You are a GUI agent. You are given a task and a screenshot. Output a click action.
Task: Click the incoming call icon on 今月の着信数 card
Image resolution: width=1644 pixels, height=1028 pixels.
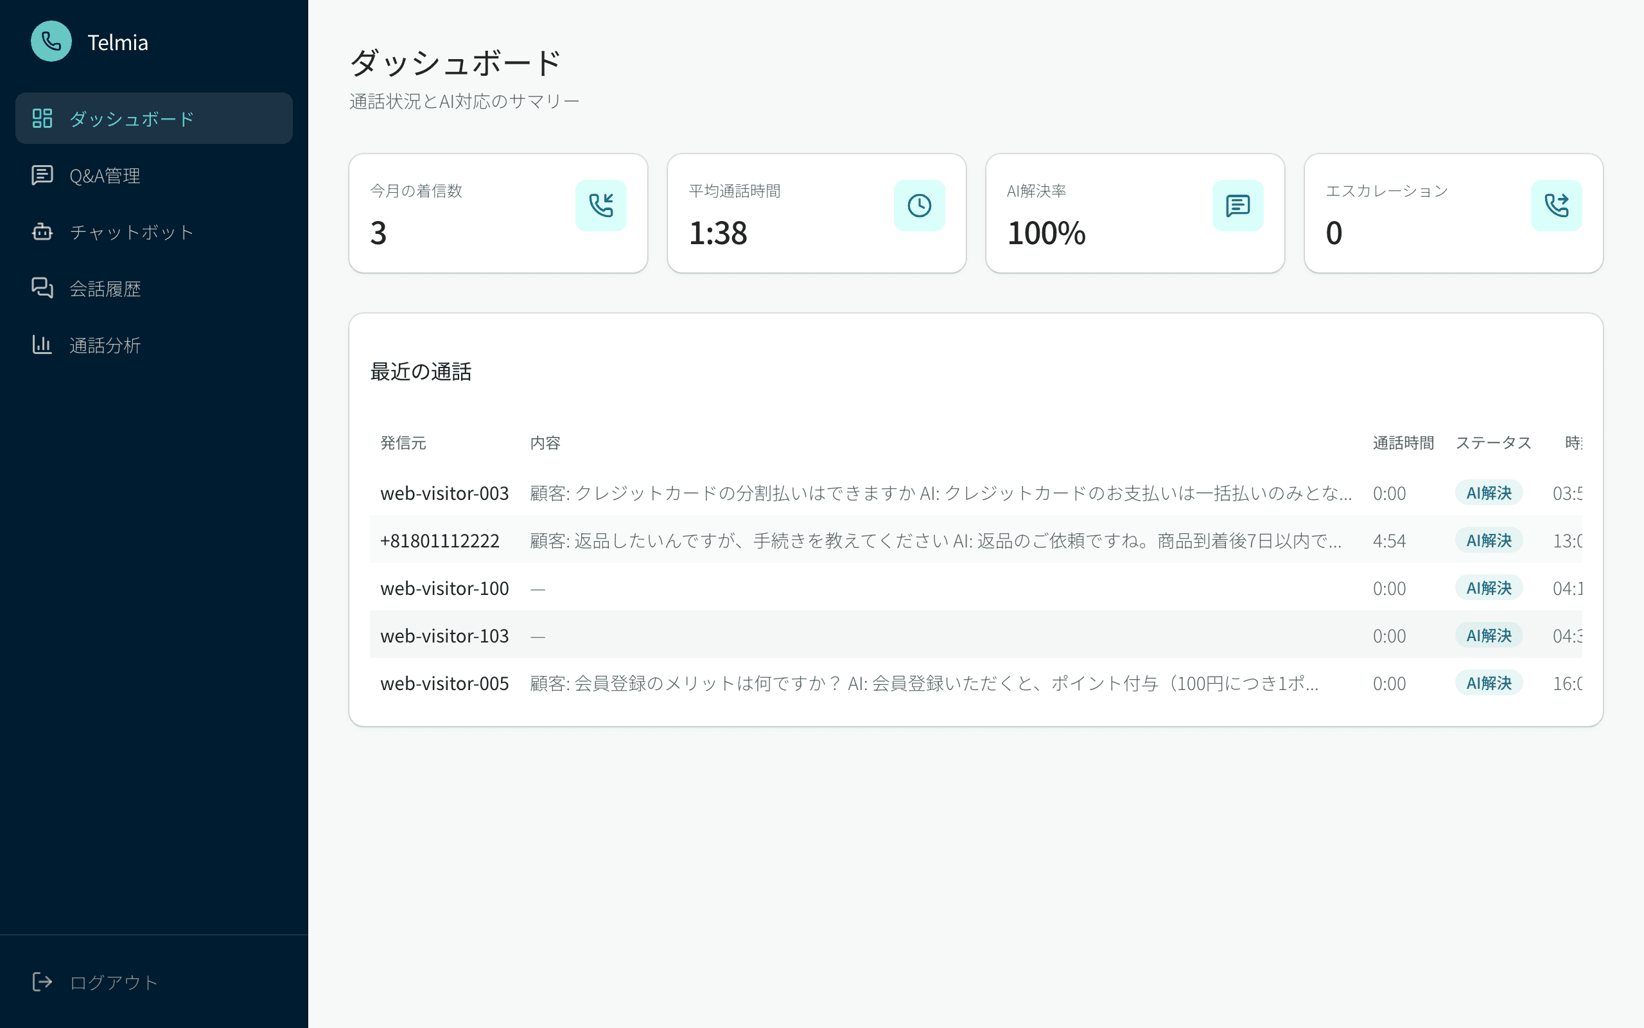coord(601,205)
